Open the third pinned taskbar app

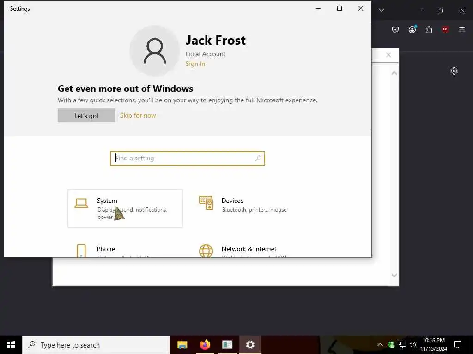[227, 345]
